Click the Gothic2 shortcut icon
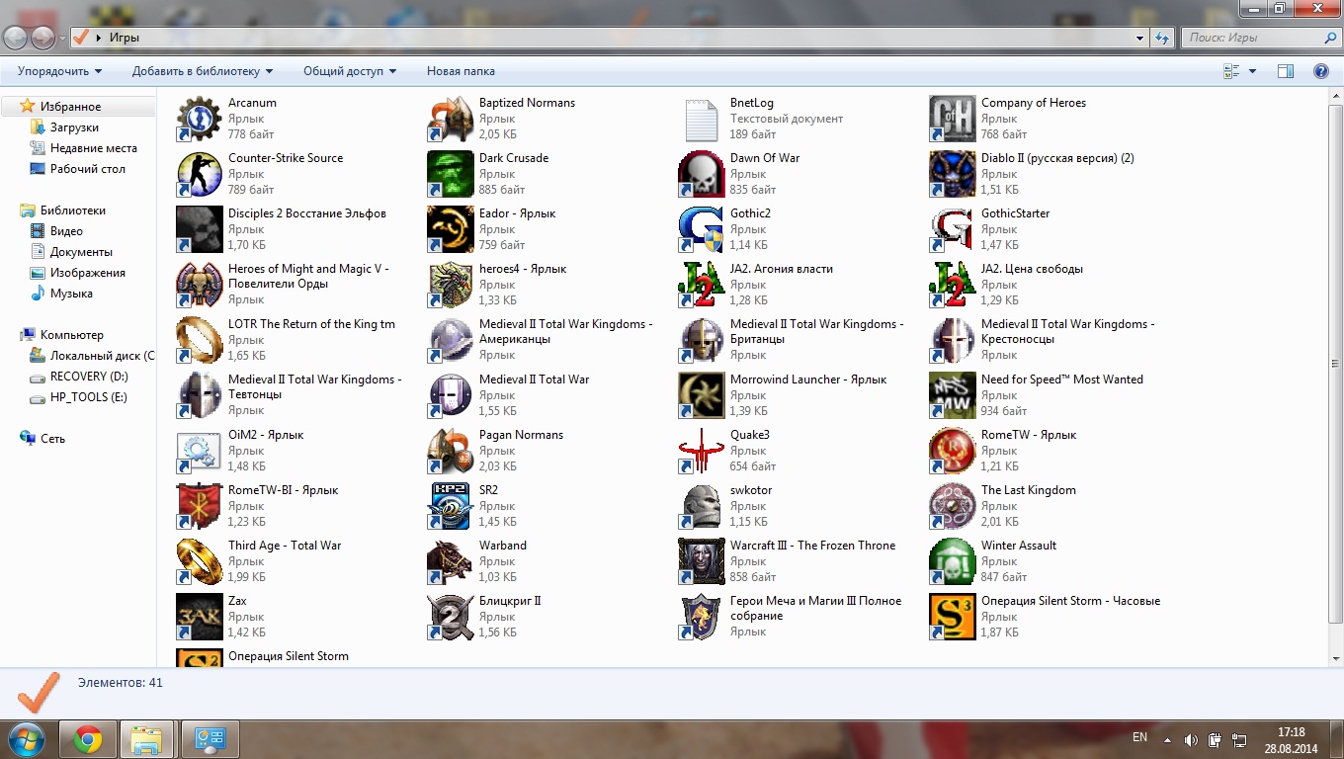Screen dimensions: 1344x759 pos(702,229)
